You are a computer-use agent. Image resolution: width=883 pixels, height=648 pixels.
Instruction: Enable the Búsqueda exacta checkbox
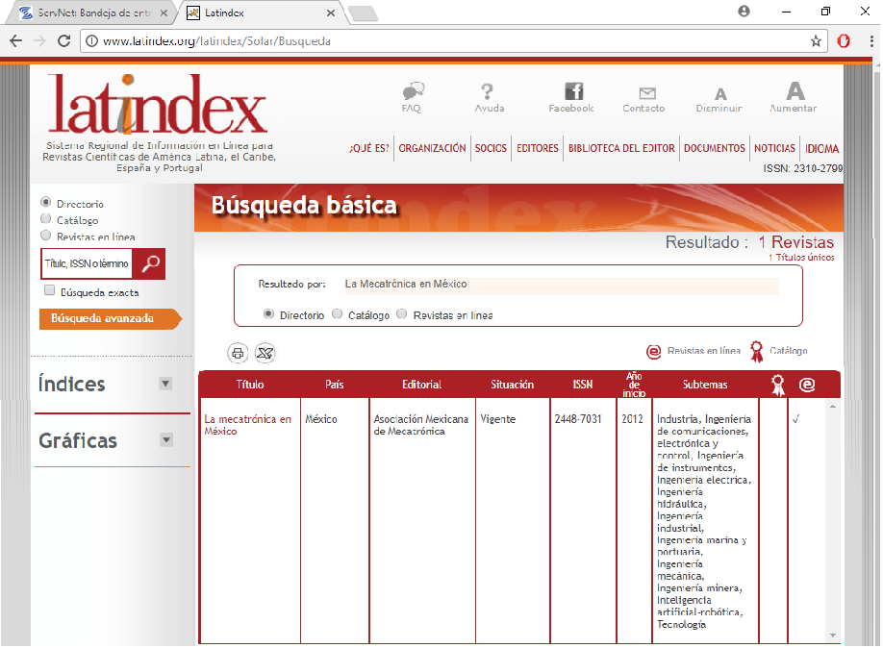[50, 290]
